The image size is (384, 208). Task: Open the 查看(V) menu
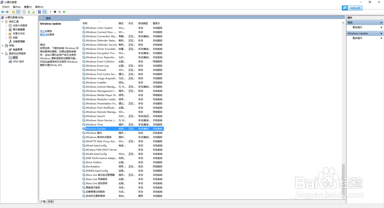(28, 7)
